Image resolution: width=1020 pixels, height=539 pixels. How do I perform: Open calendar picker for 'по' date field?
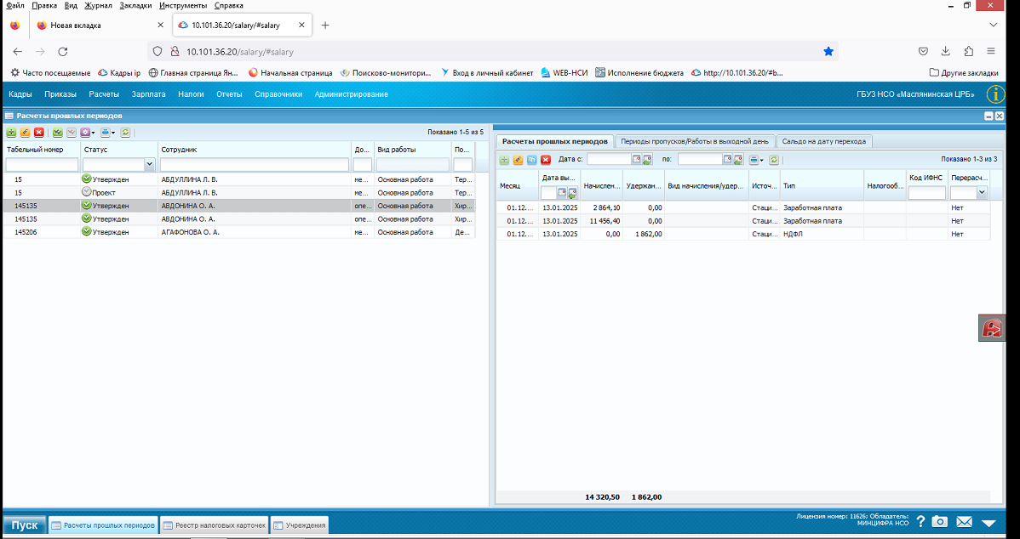[x=728, y=159]
